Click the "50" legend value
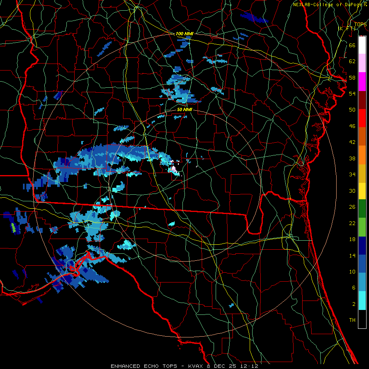The image size is (369, 369). pyautogui.click(x=352, y=109)
